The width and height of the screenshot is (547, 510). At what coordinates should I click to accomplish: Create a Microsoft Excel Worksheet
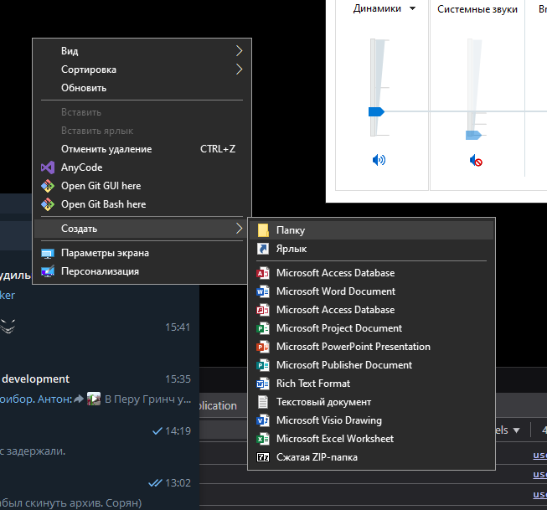click(x=372, y=439)
